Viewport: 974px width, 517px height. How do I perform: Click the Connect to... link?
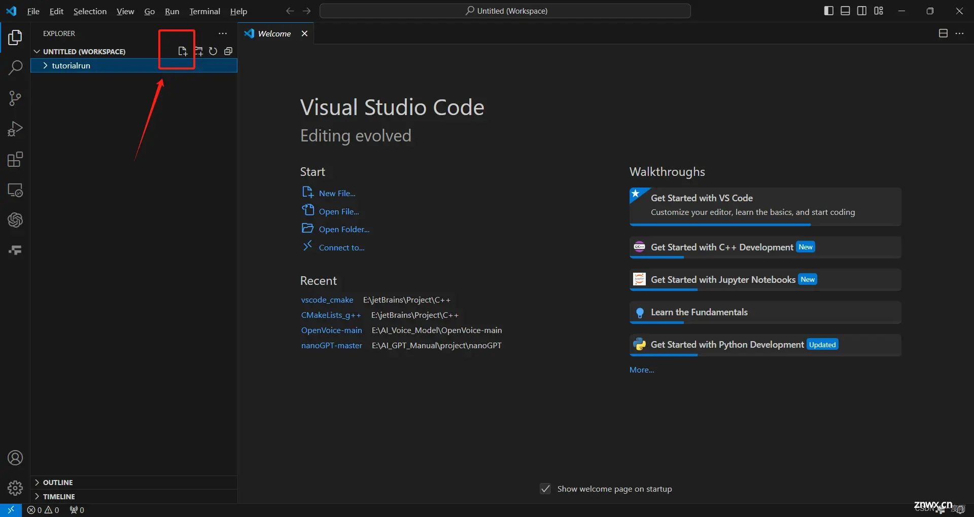[x=341, y=247]
